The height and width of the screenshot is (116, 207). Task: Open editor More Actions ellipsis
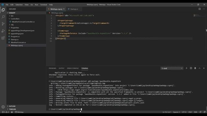[x=204, y=9]
